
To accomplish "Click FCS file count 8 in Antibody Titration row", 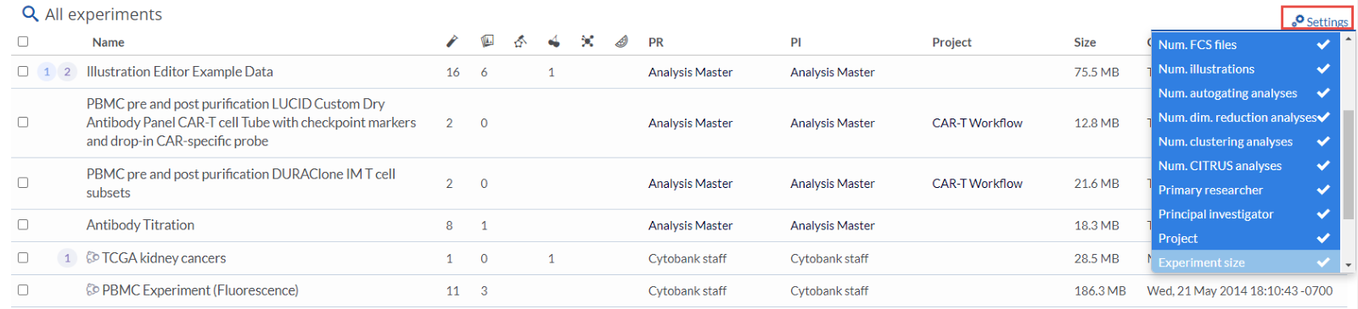I will click(450, 225).
